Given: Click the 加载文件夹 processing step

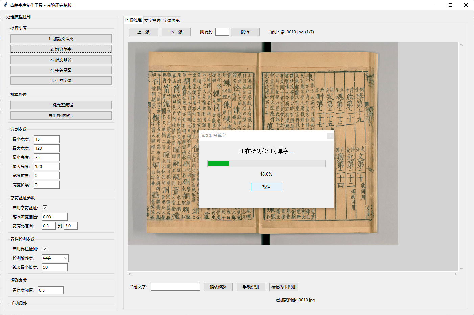Looking at the screenshot, I should point(61,39).
